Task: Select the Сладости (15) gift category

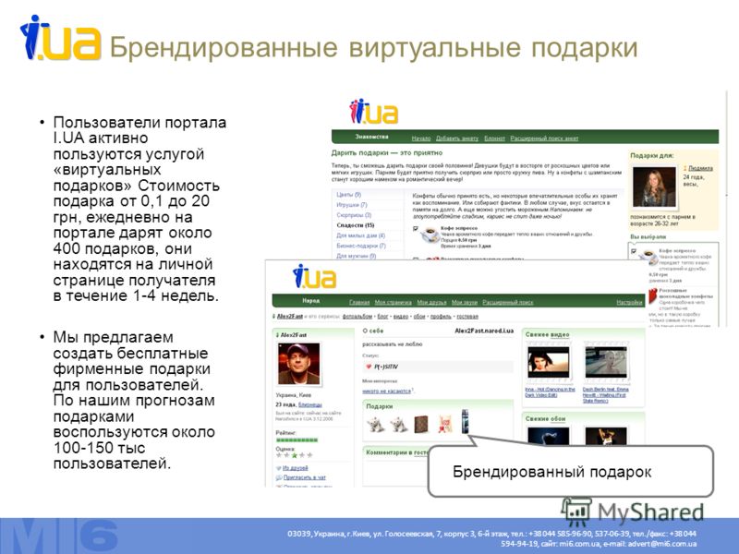Action: coord(356,225)
